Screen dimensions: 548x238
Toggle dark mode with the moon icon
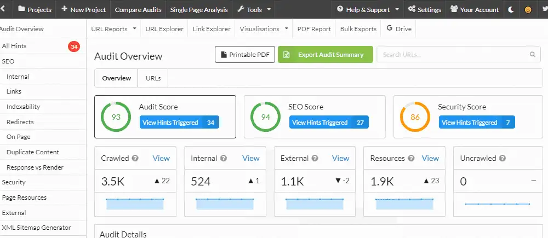511,9
